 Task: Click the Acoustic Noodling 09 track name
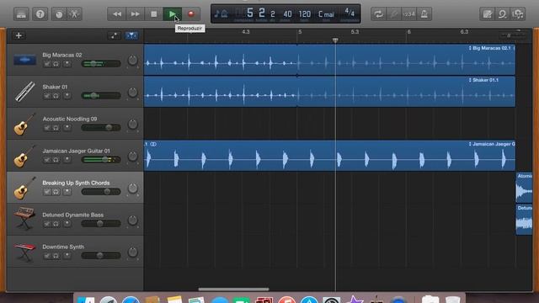(x=70, y=119)
